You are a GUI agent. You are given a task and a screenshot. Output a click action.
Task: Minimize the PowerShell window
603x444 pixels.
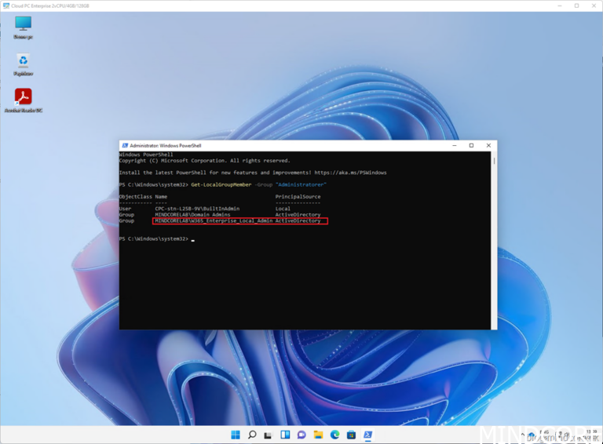click(454, 145)
